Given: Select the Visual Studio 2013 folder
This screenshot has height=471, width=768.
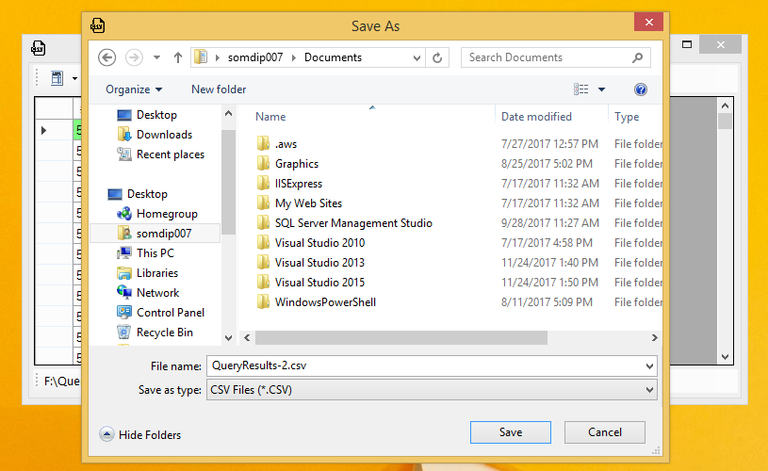Looking at the screenshot, I should click(319, 263).
